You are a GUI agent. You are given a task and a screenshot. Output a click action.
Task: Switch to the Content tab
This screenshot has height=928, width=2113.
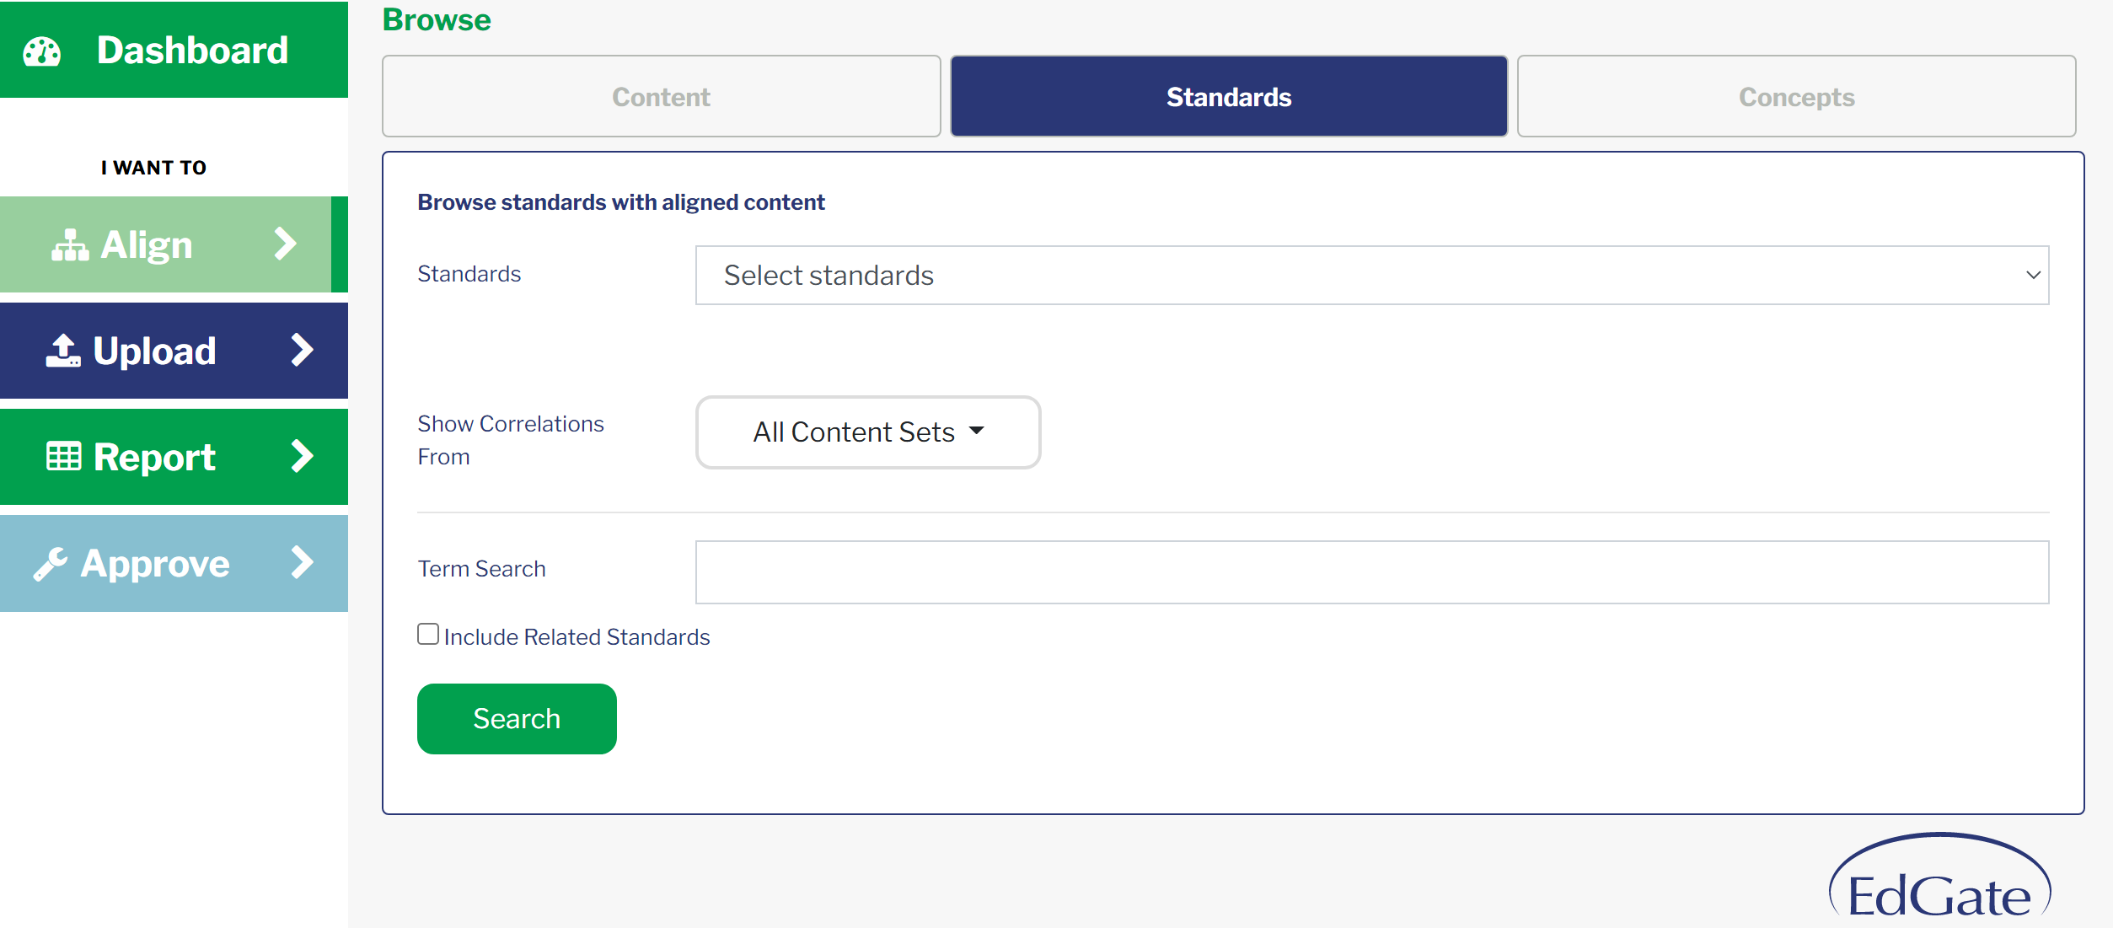point(662,96)
